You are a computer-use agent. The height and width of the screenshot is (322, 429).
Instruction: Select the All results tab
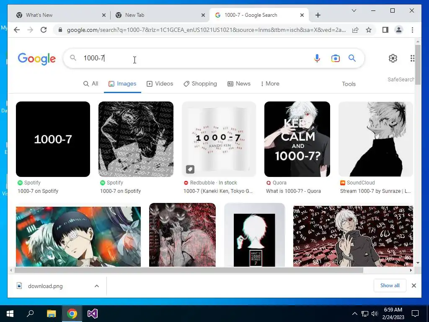[x=90, y=83]
